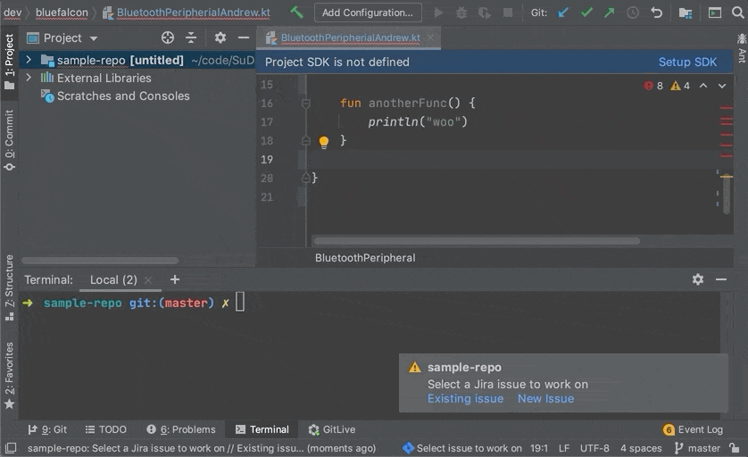Close the Local (2) terminal tab
The image size is (748, 457).
coord(148,280)
